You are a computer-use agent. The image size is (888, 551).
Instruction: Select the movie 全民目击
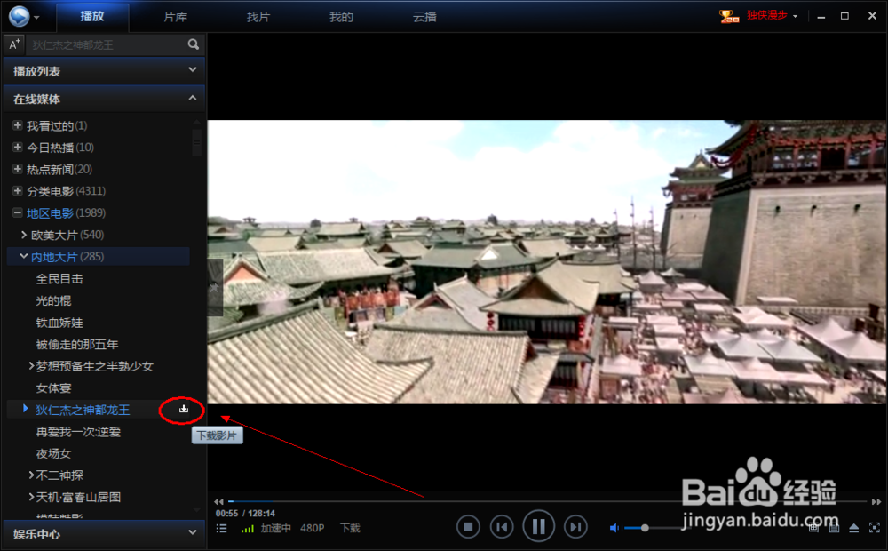[59, 278]
